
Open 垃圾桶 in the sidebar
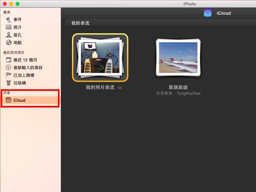20,83
